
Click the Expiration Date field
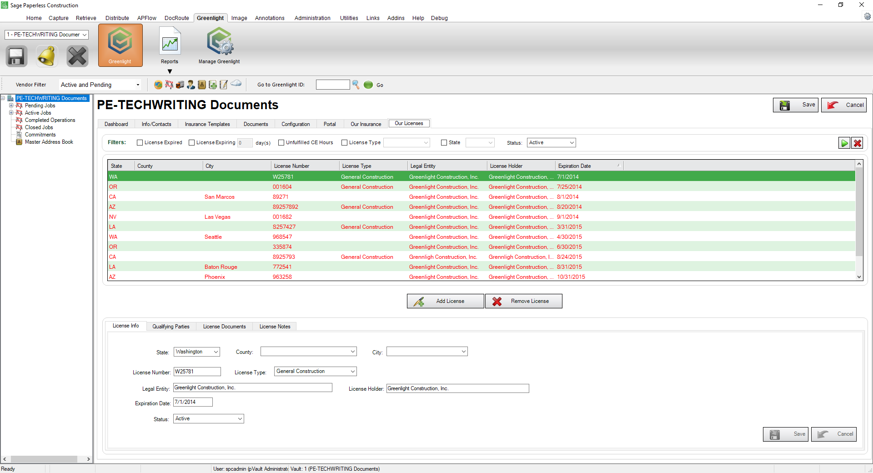tap(193, 402)
